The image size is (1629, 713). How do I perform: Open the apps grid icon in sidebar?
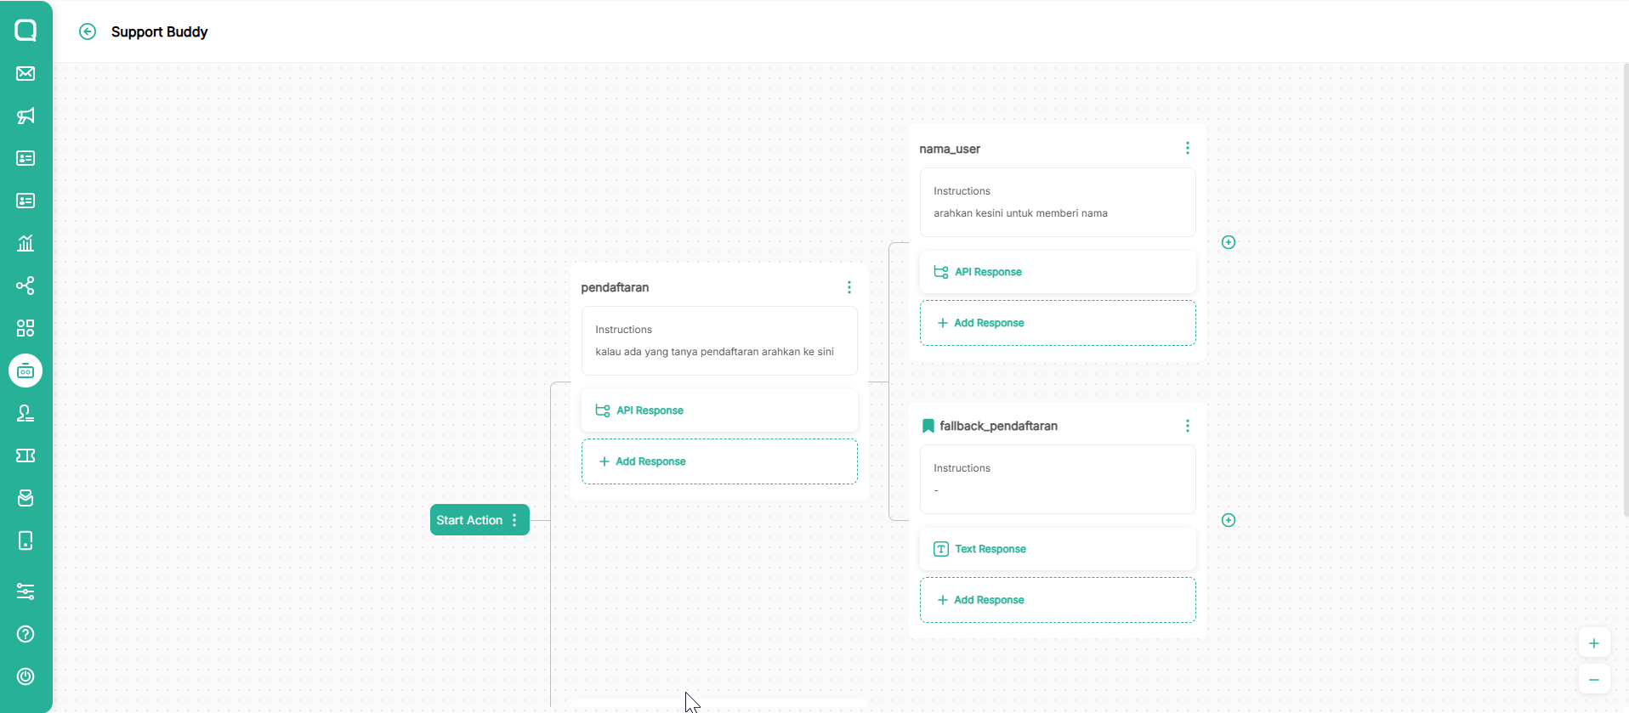[26, 328]
